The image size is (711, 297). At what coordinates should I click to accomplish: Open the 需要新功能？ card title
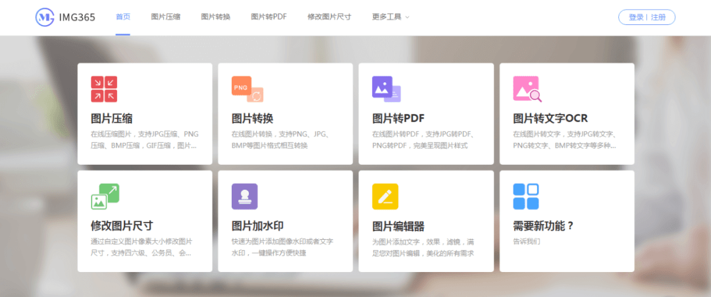[x=544, y=226]
